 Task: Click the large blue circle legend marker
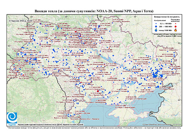point(156,26)
